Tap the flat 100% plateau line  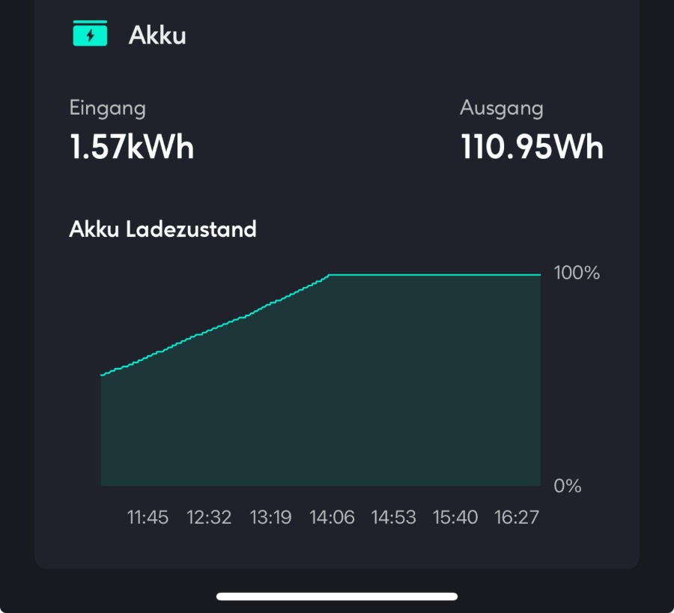pos(435,274)
